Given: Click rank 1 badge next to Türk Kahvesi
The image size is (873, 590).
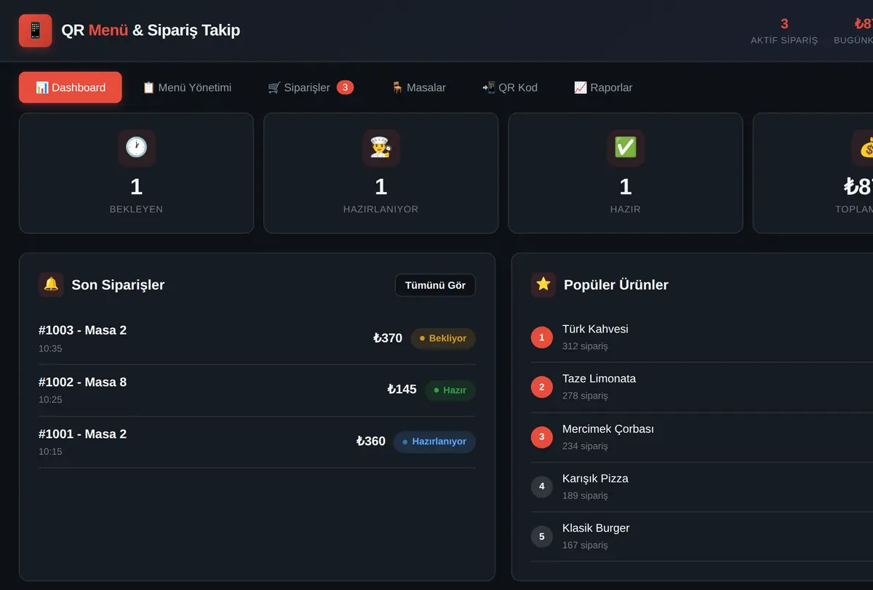Looking at the screenshot, I should click(x=542, y=338).
